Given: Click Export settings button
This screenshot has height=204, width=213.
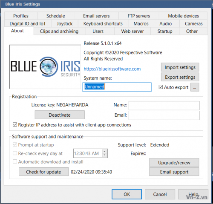Looking at the screenshot, I should pyautogui.click(x=180, y=77).
